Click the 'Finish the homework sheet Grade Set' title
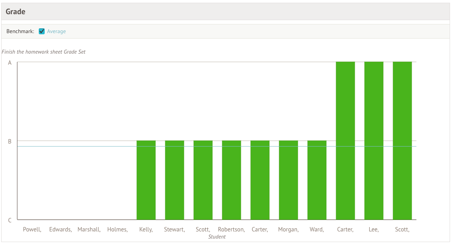Screen dimensions: 452x246 [43, 52]
